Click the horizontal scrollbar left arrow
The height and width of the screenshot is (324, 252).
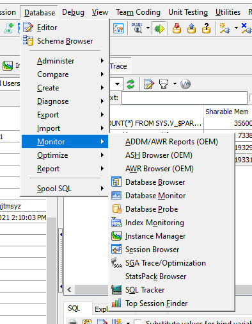(x=69, y=290)
